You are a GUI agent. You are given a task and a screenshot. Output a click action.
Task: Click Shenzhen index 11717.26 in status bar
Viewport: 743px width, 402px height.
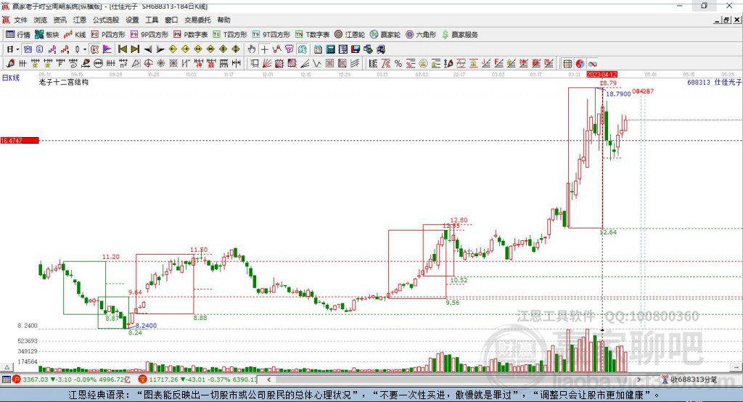pyautogui.click(x=164, y=380)
